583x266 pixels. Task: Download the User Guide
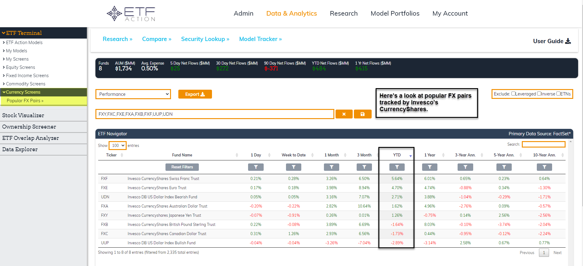click(552, 41)
